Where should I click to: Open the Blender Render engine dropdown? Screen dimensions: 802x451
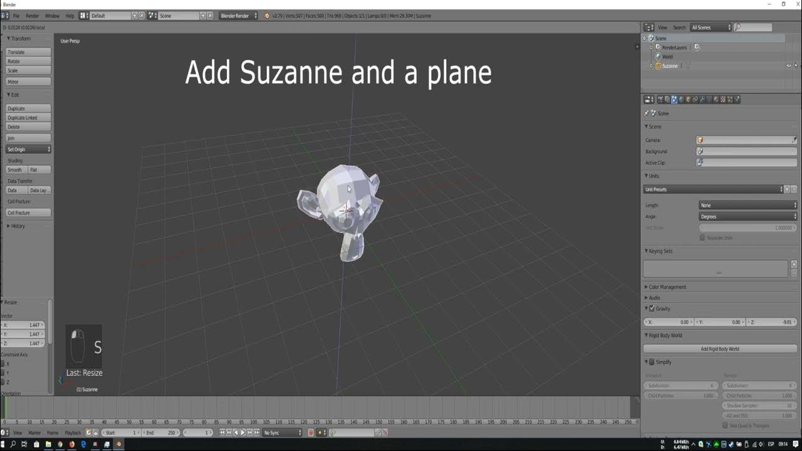click(x=238, y=16)
